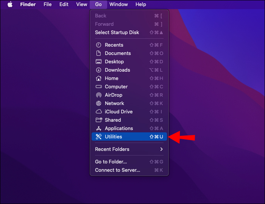Select the Computer menu label

click(x=116, y=87)
